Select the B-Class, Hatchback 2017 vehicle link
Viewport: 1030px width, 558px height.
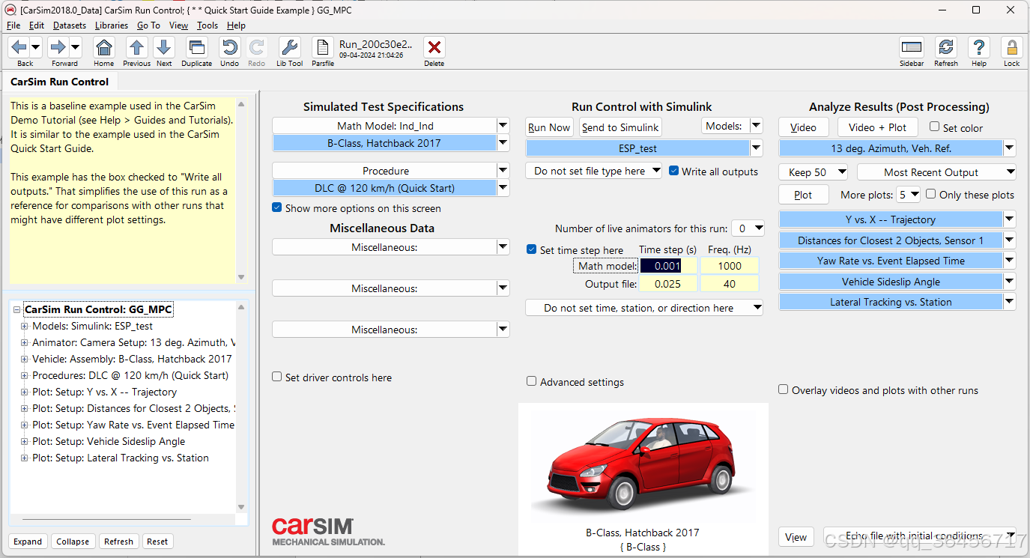pos(384,143)
